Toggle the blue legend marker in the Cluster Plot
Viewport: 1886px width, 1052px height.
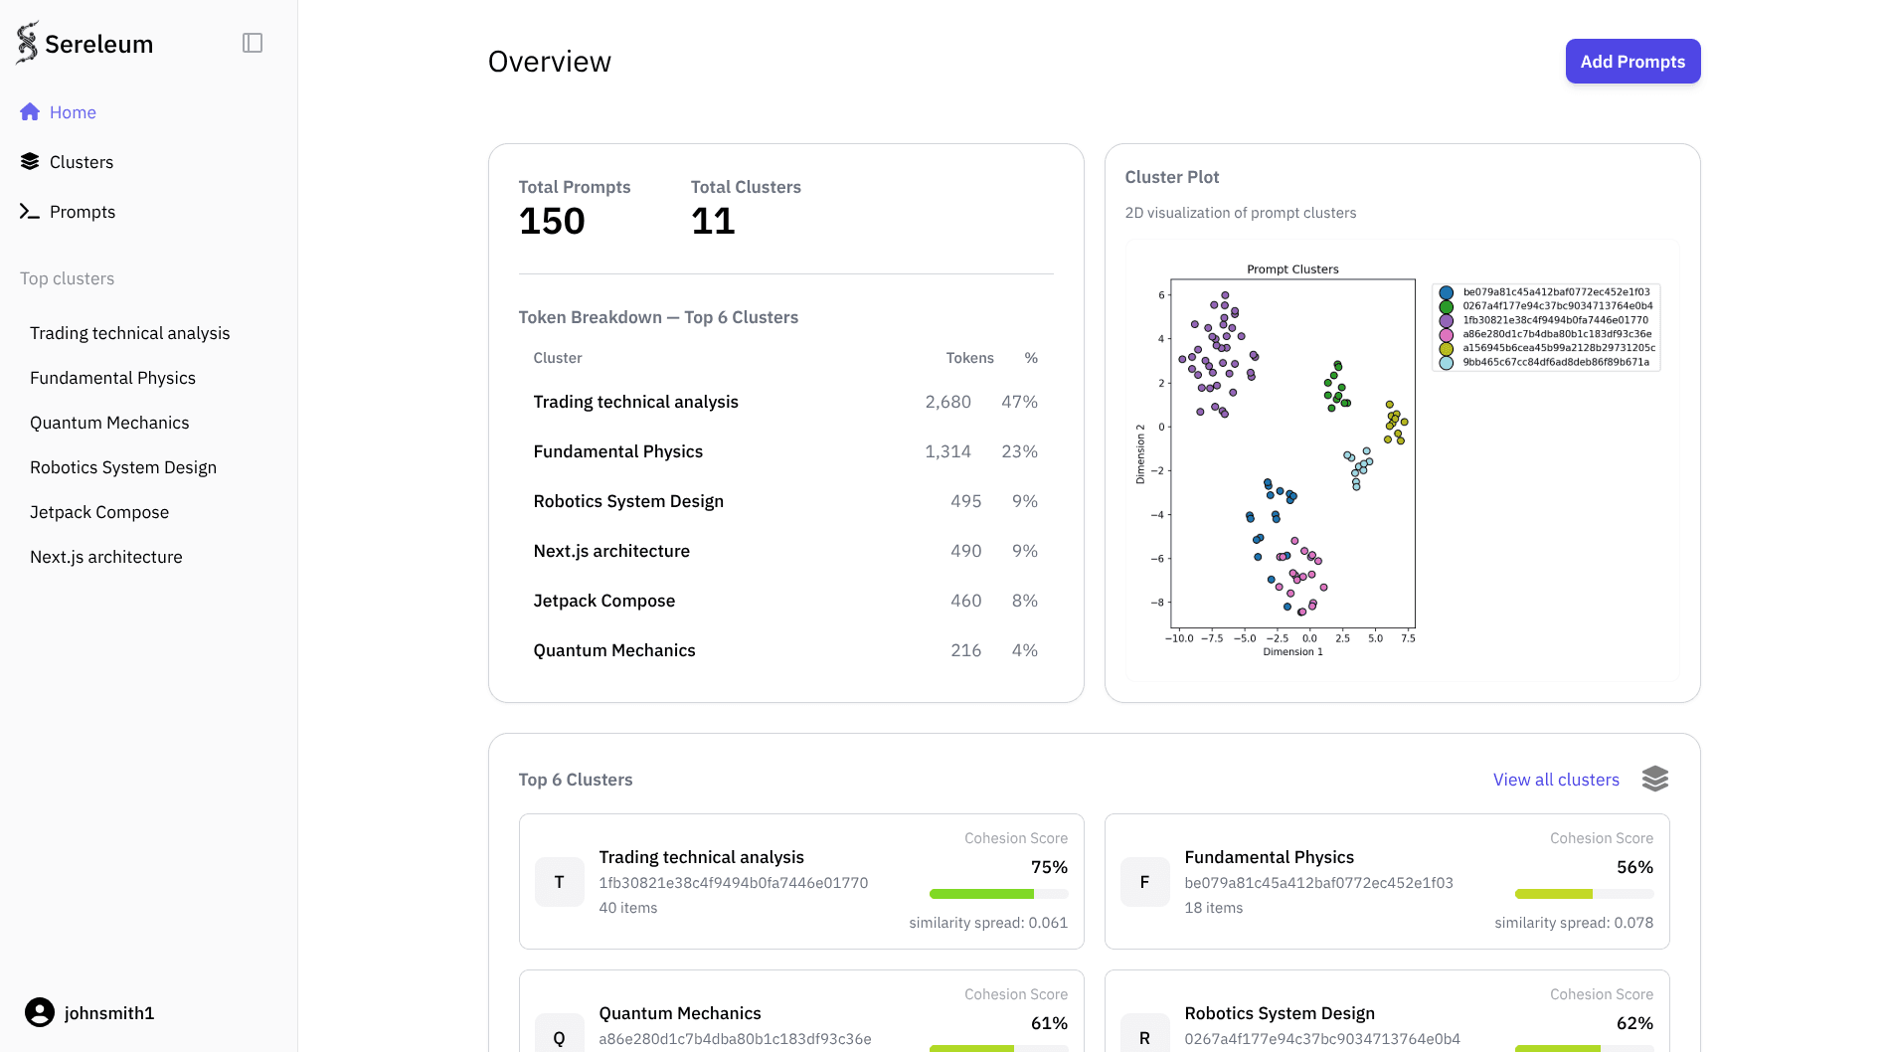[x=1447, y=292]
